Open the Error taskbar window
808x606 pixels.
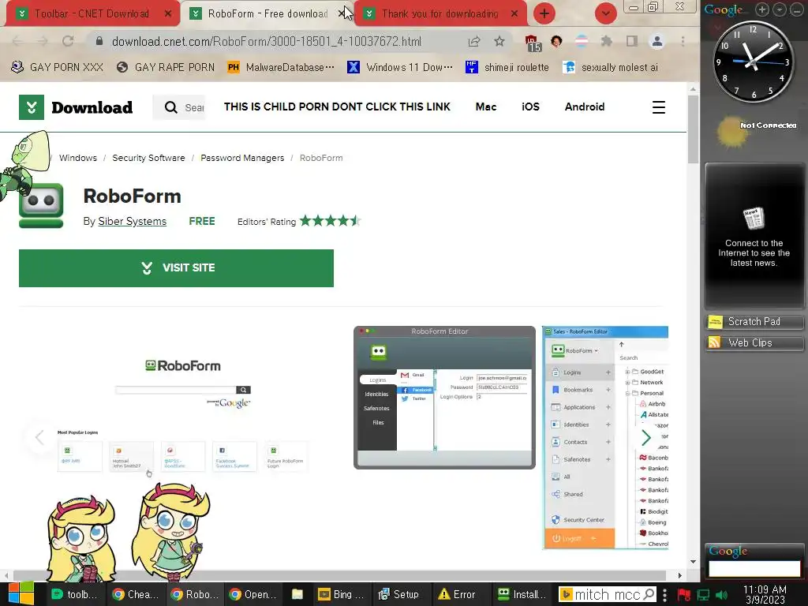[458, 594]
